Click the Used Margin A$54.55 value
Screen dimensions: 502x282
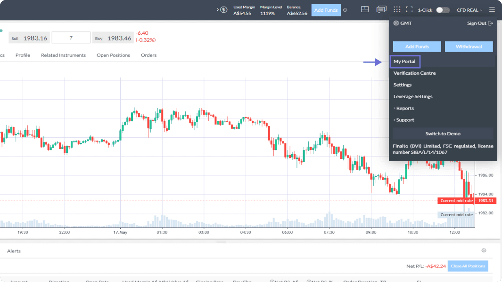[x=242, y=14]
